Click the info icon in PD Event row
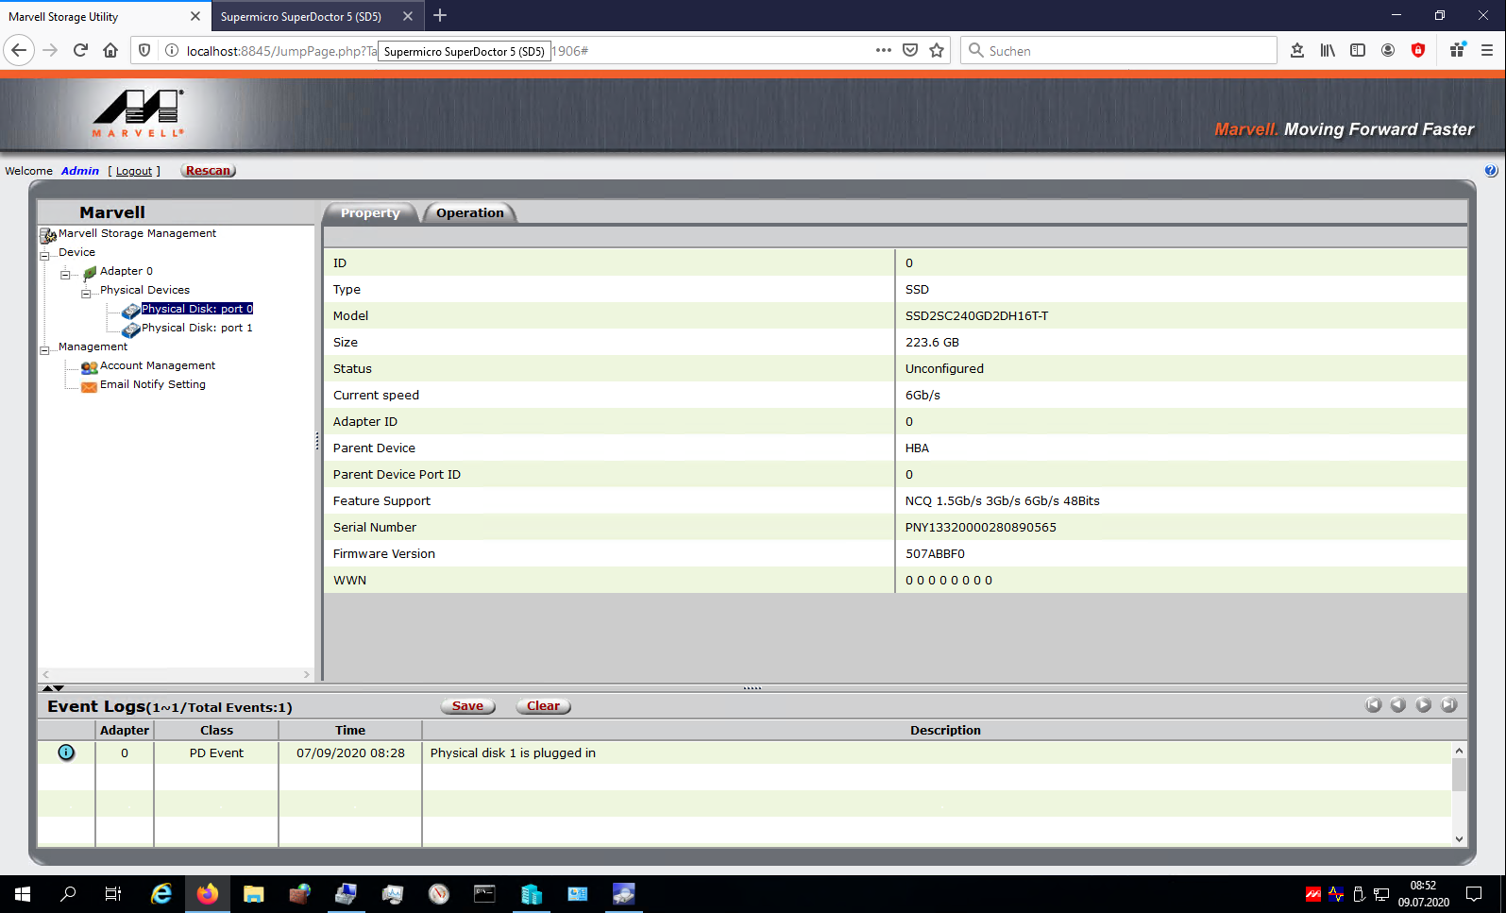The height and width of the screenshot is (913, 1506). [x=66, y=752]
